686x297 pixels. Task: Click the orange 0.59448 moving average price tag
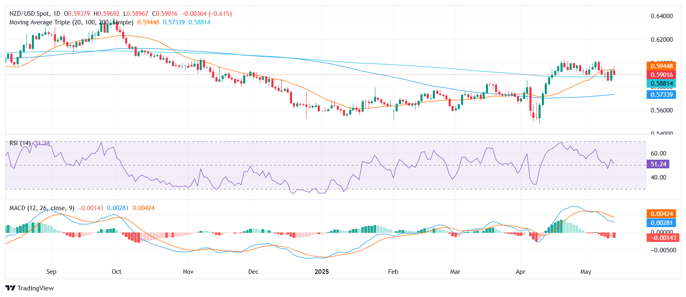tap(661, 66)
